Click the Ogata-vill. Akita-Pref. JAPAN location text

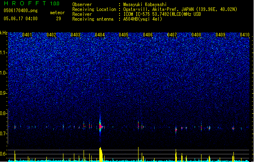(x=180, y=9)
